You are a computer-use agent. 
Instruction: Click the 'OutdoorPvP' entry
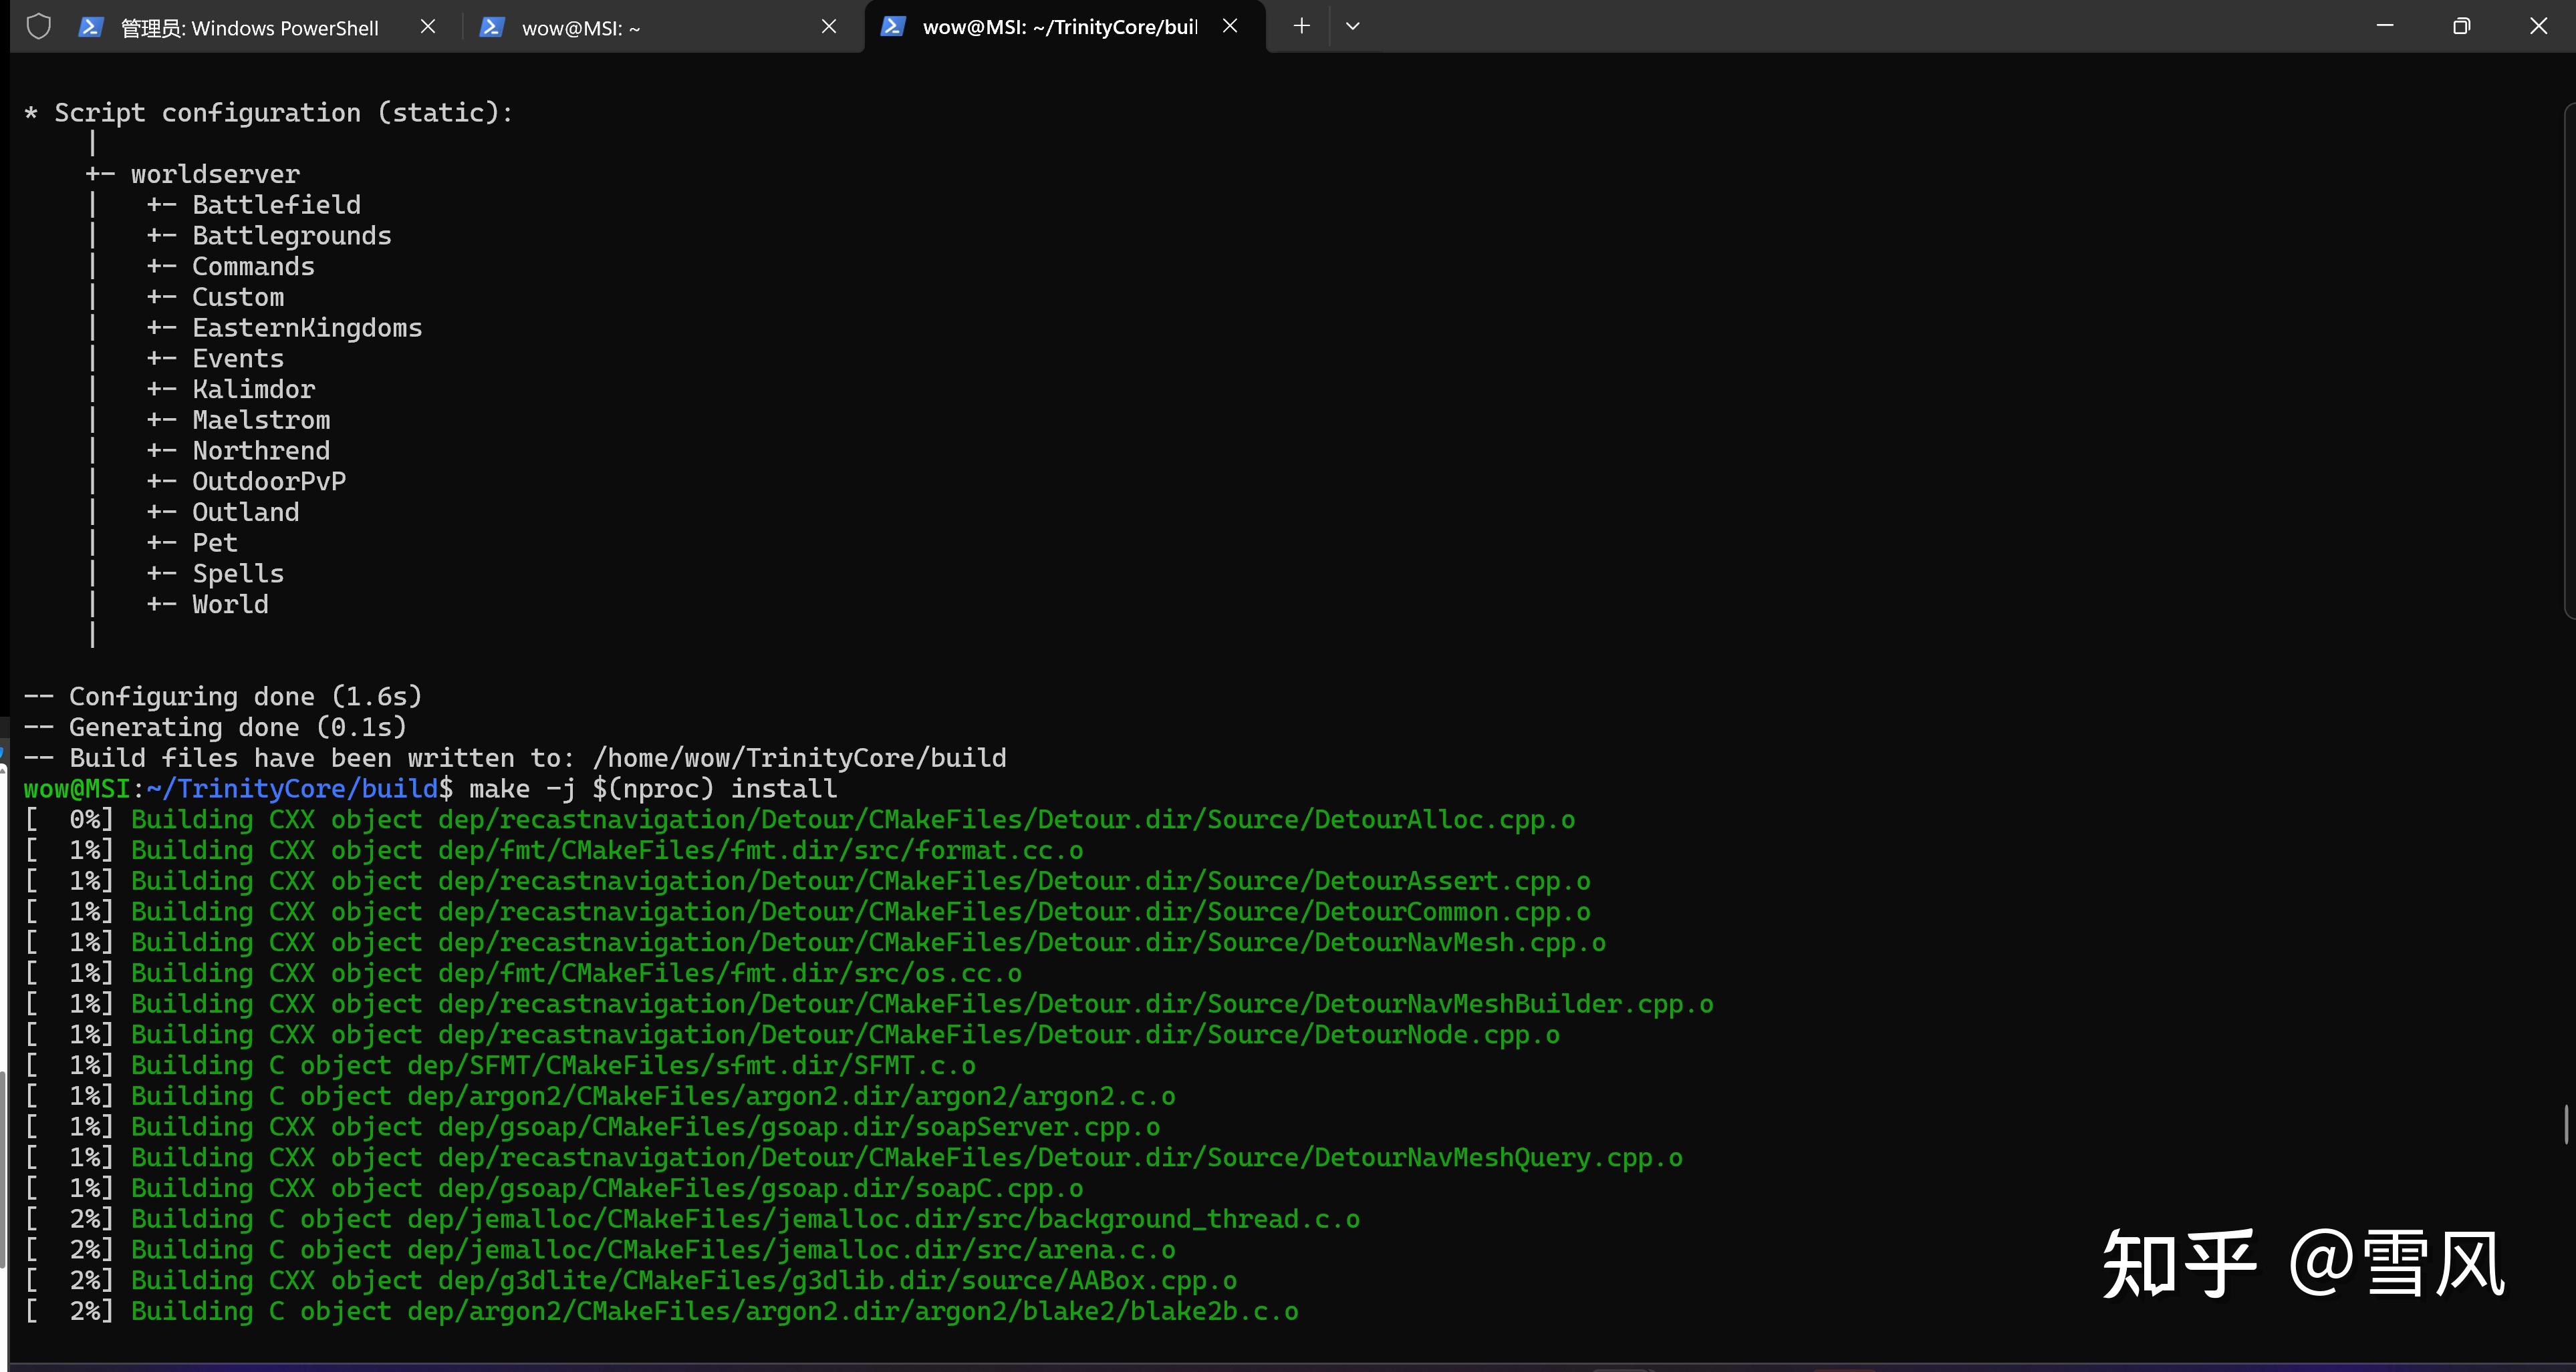(x=269, y=482)
